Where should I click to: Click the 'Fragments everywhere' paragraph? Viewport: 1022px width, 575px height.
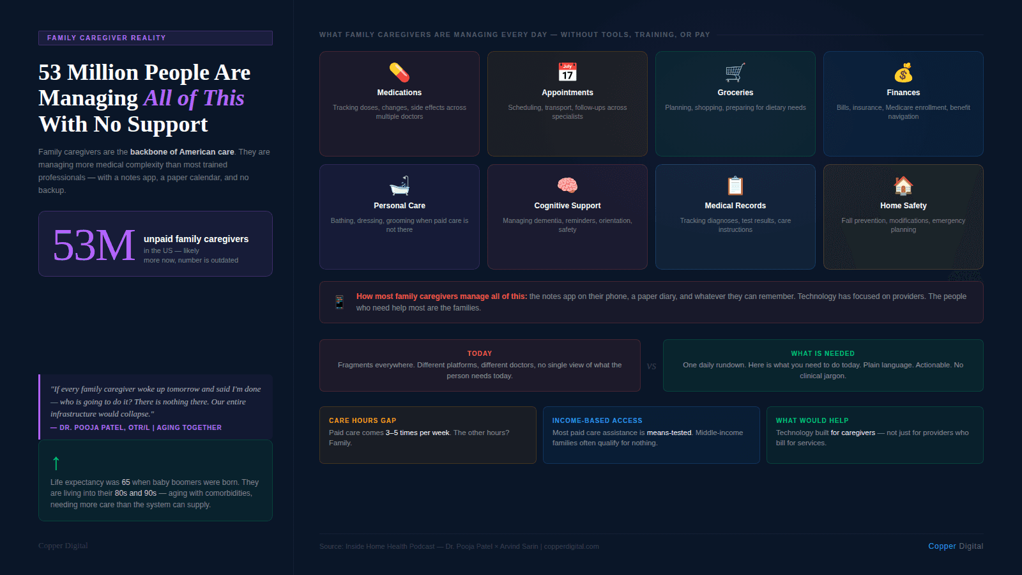click(x=480, y=371)
